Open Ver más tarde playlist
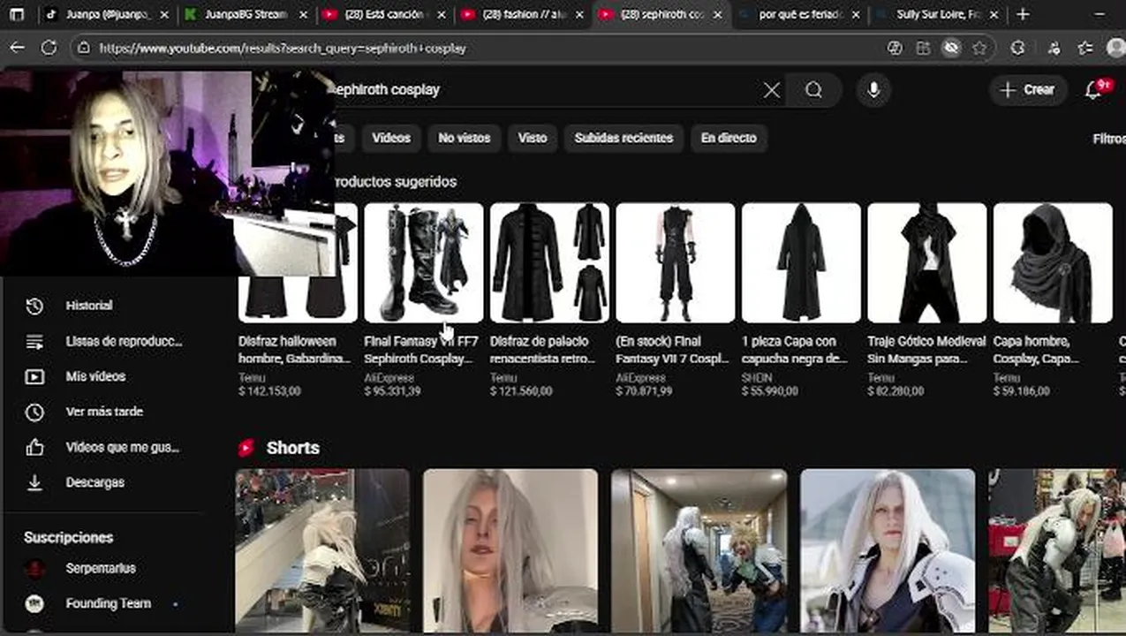Image resolution: width=1126 pixels, height=636 pixels. 104,412
